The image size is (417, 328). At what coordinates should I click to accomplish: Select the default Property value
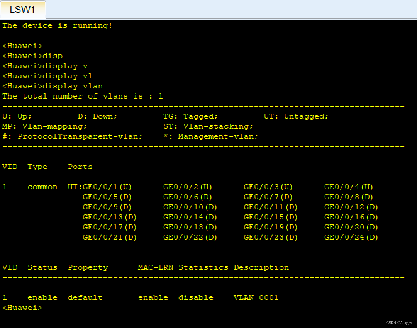(85, 297)
